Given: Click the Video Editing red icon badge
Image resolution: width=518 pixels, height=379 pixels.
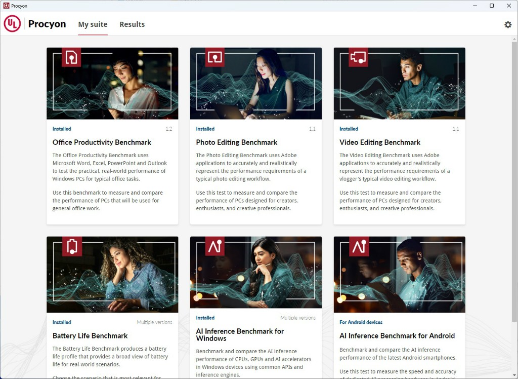Looking at the screenshot, I should pyautogui.click(x=358, y=57).
